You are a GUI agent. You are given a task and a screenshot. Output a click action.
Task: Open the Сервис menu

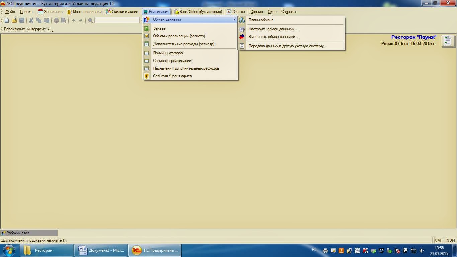257,12
